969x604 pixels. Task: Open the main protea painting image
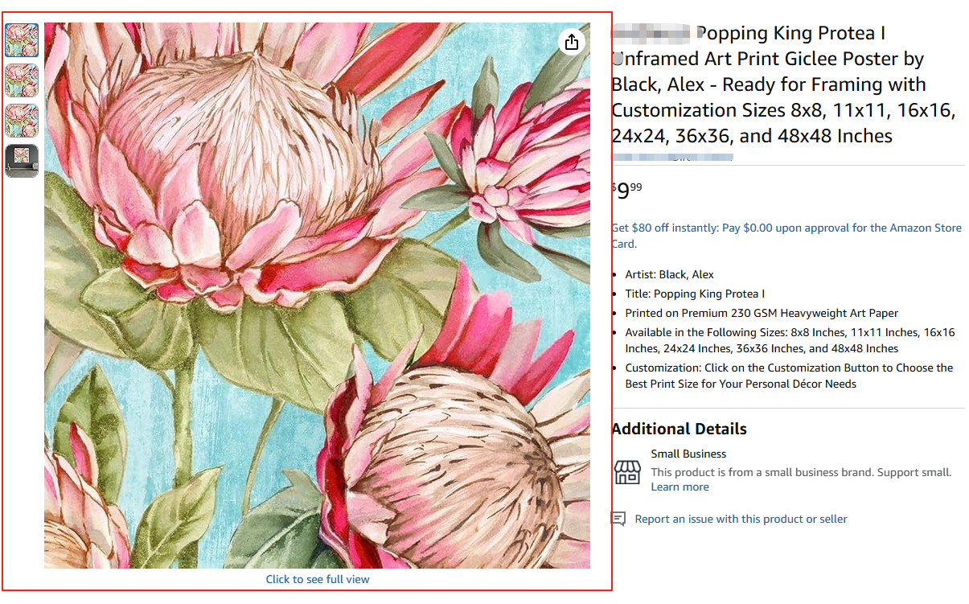tap(317, 295)
